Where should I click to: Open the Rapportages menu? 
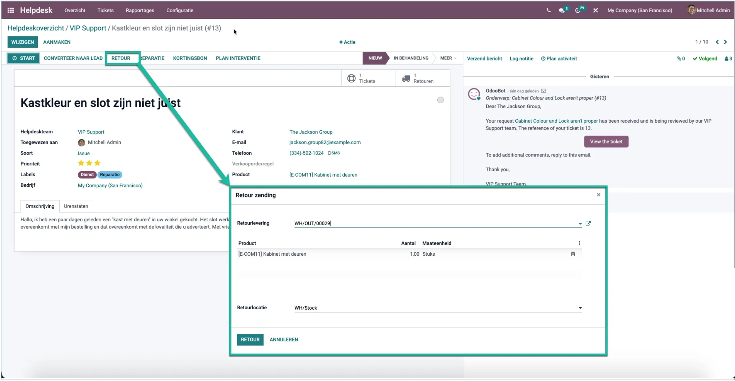tap(140, 10)
